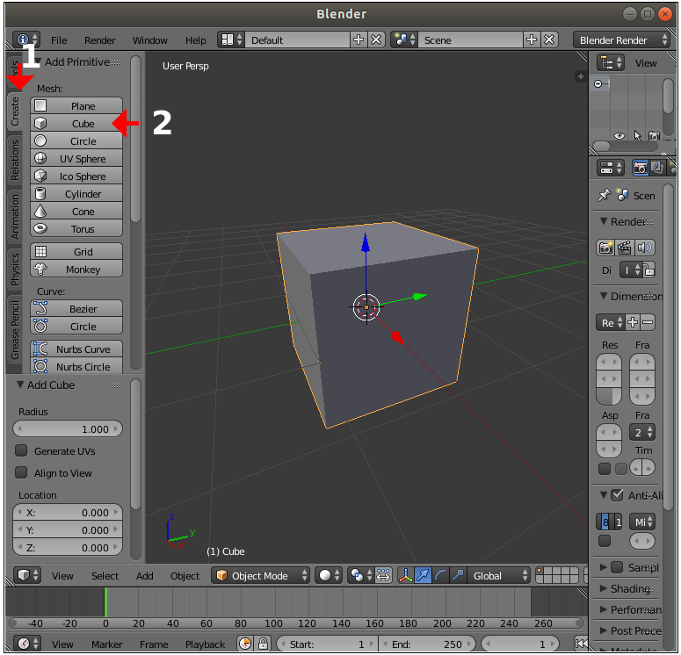
Task: Open the Blender Render engine dropdown
Action: point(621,40)
